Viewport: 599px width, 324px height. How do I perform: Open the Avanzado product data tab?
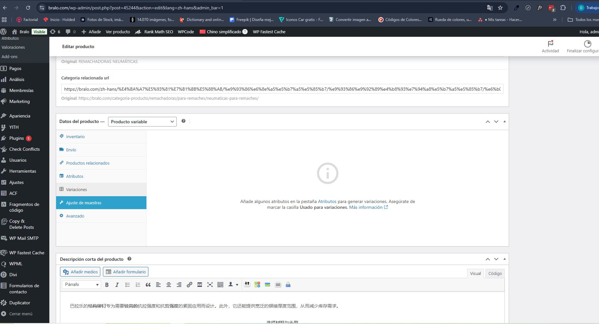click(x=101, y=216)
